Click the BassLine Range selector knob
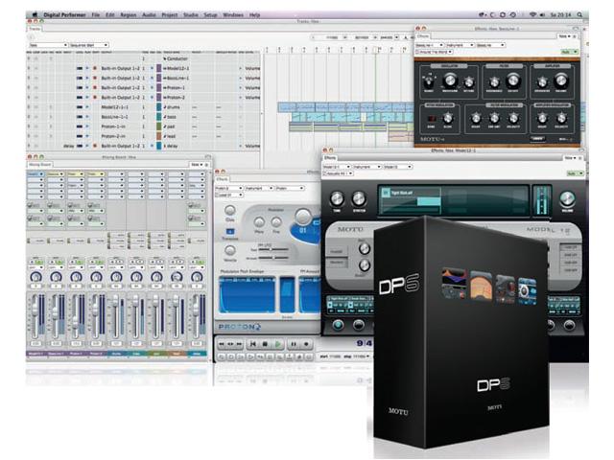This screenshot has height=460, width=614. pos(429,81)
